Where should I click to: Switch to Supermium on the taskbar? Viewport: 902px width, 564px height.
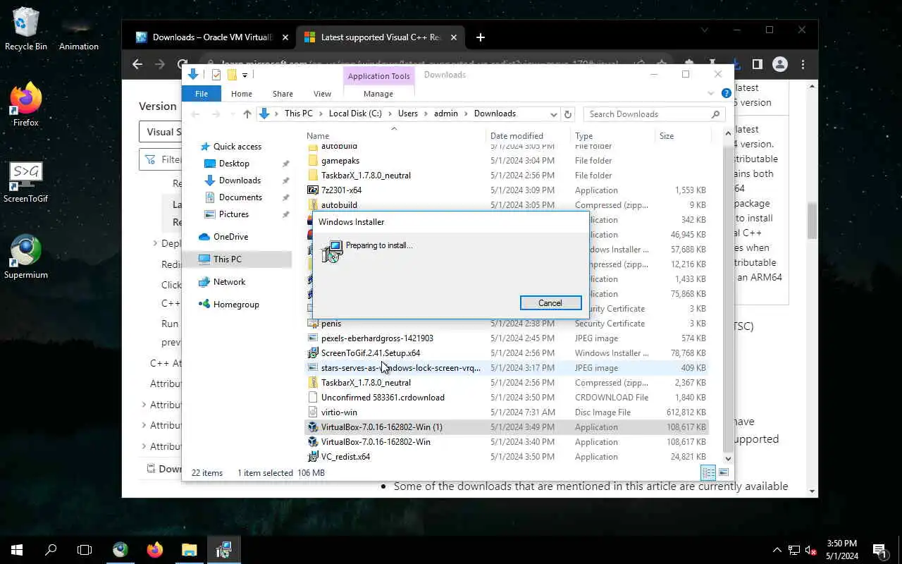pyautogui.click(x=121, y=549)
